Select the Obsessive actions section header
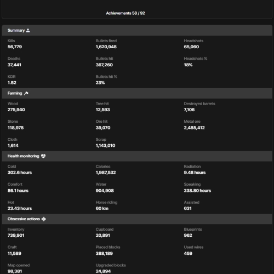 click(137, 219)
